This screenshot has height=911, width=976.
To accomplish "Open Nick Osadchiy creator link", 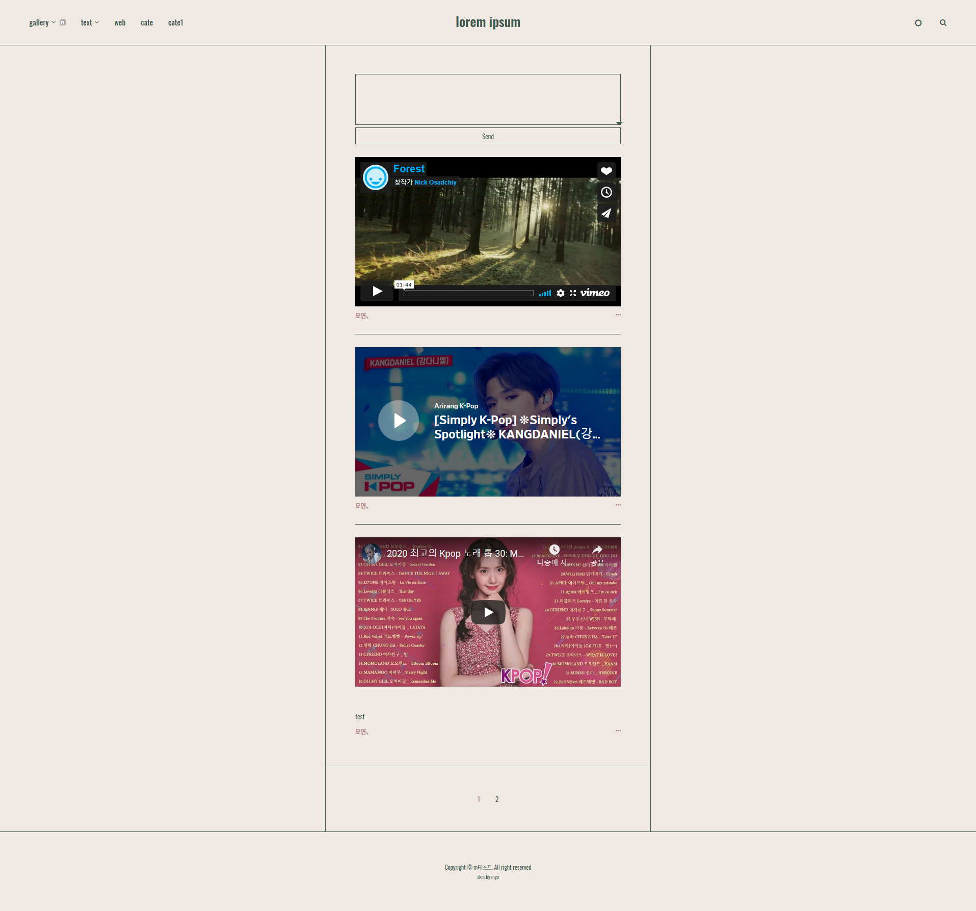I will click(x=435, y=182).
